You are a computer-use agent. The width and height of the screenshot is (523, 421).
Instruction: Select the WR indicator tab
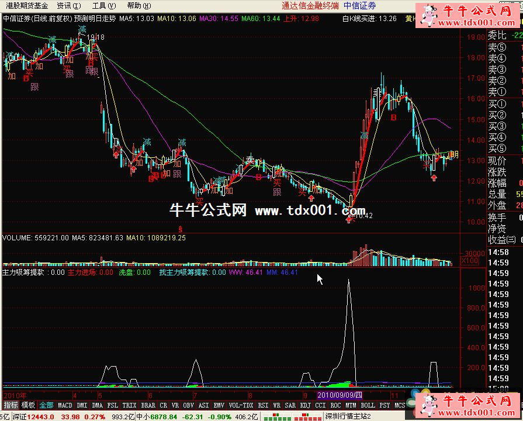click(x=277, y=405)
